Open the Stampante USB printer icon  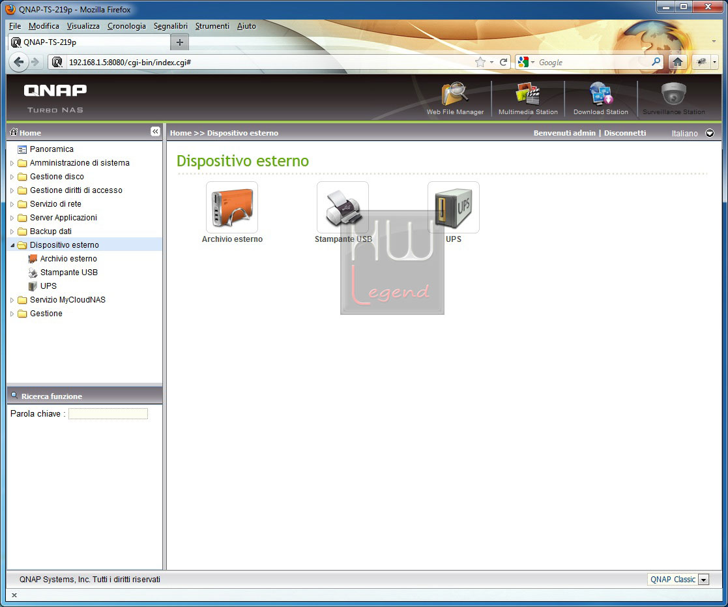pos(343,207)
